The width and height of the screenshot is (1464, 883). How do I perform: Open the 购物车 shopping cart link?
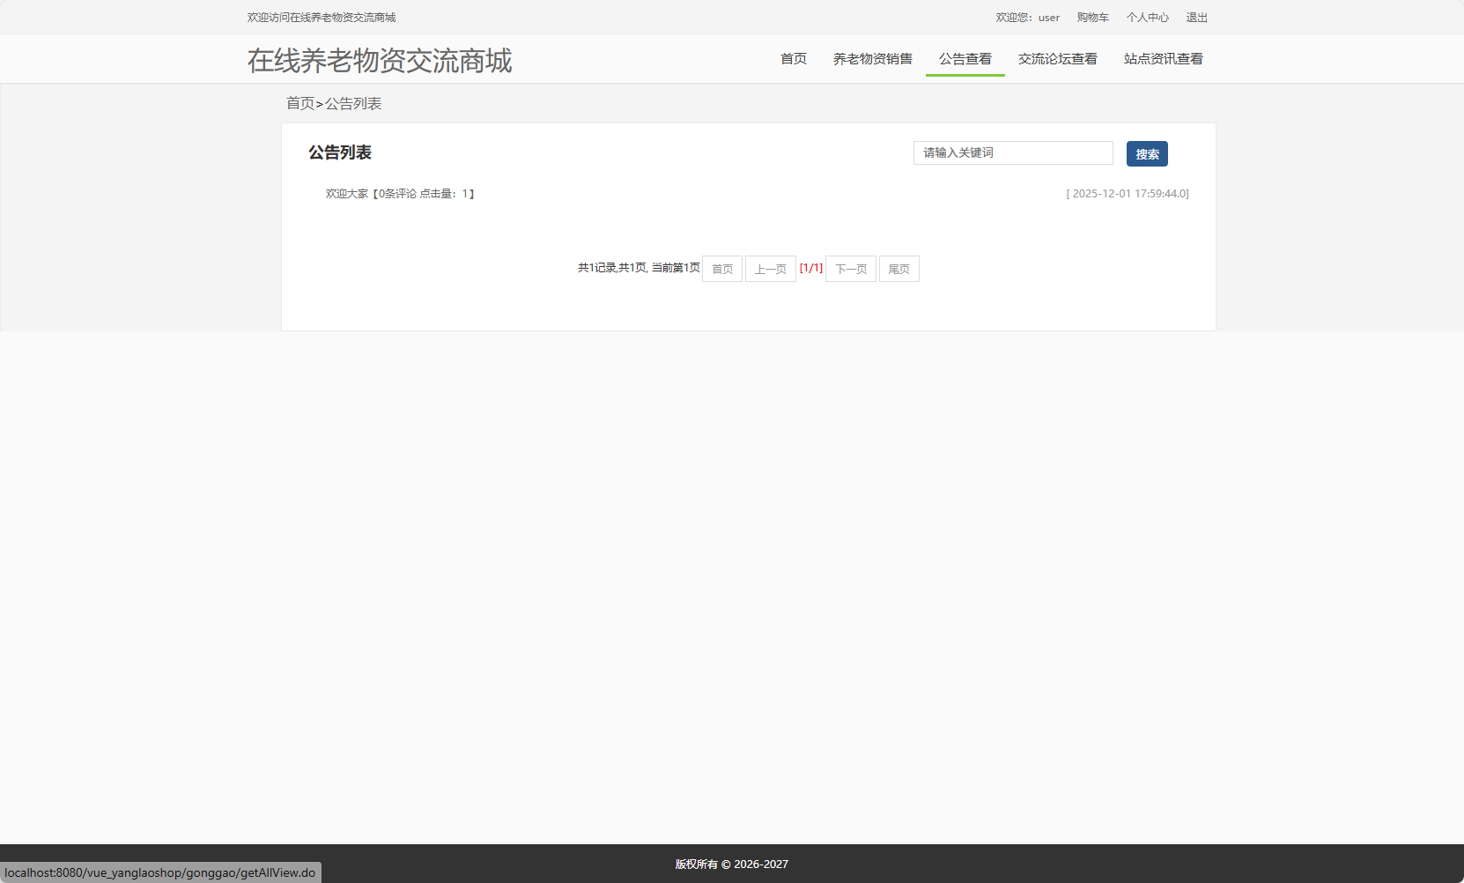(x=1091, y=17)
